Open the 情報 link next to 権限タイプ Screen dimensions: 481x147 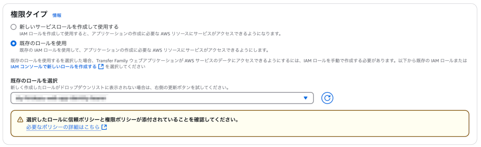pos(57,15)
